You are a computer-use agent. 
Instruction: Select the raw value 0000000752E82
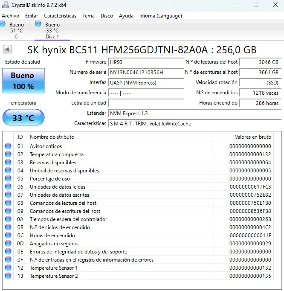click(x=250, y=195)
